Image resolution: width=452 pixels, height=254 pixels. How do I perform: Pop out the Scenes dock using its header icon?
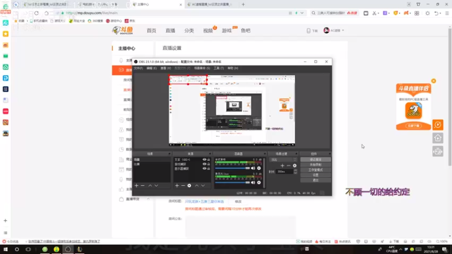(169, 154)
